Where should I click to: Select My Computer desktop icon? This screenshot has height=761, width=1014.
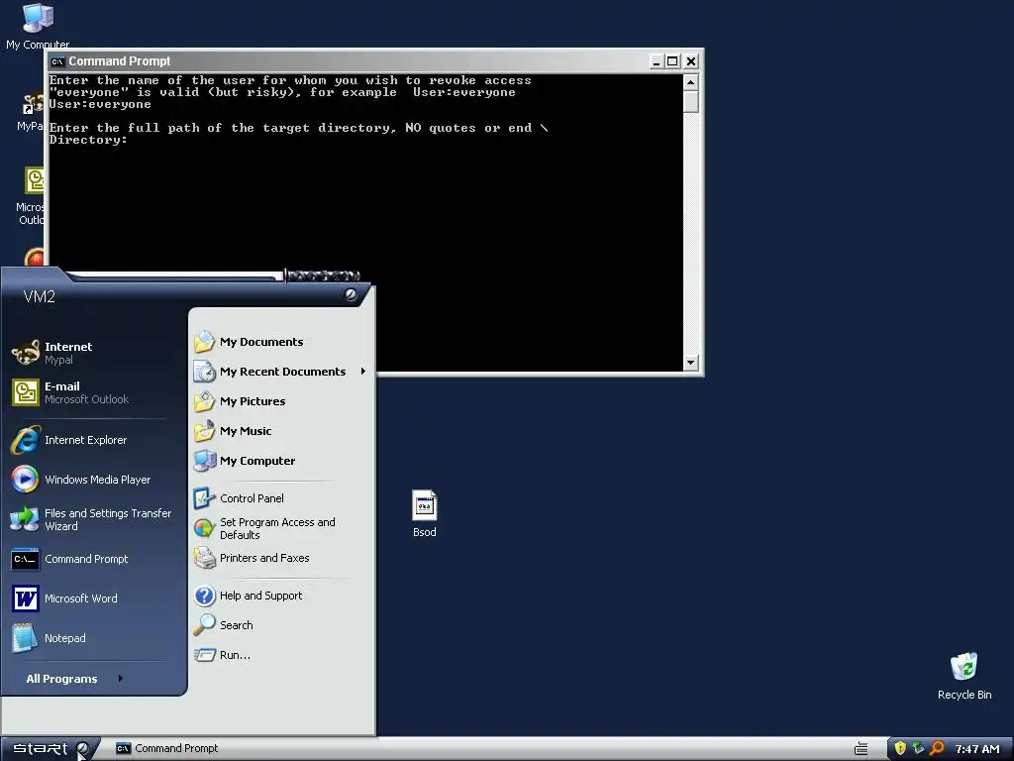click(x=38, y=26)
